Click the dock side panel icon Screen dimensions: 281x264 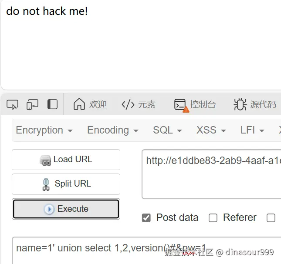pyautogui.click(x=52, y=104)
